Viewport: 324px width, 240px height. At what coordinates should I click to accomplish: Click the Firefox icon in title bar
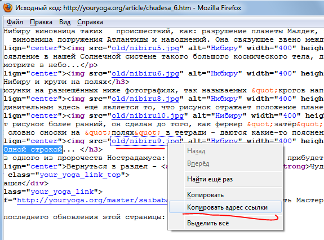pyautogui.click(x=7, y=8)
